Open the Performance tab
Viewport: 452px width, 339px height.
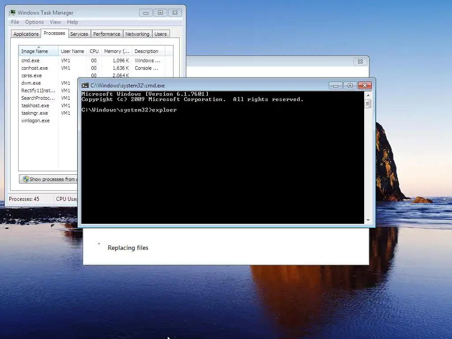click(107, 34)
